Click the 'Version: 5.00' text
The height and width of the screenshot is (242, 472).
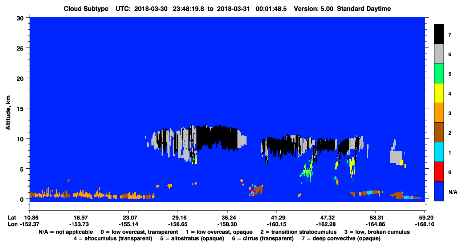pos(314,9)
